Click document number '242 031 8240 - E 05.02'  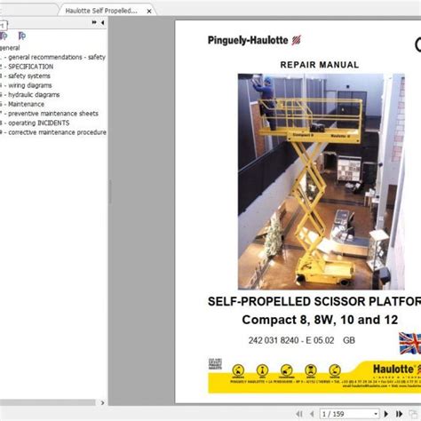coord(291,340)
